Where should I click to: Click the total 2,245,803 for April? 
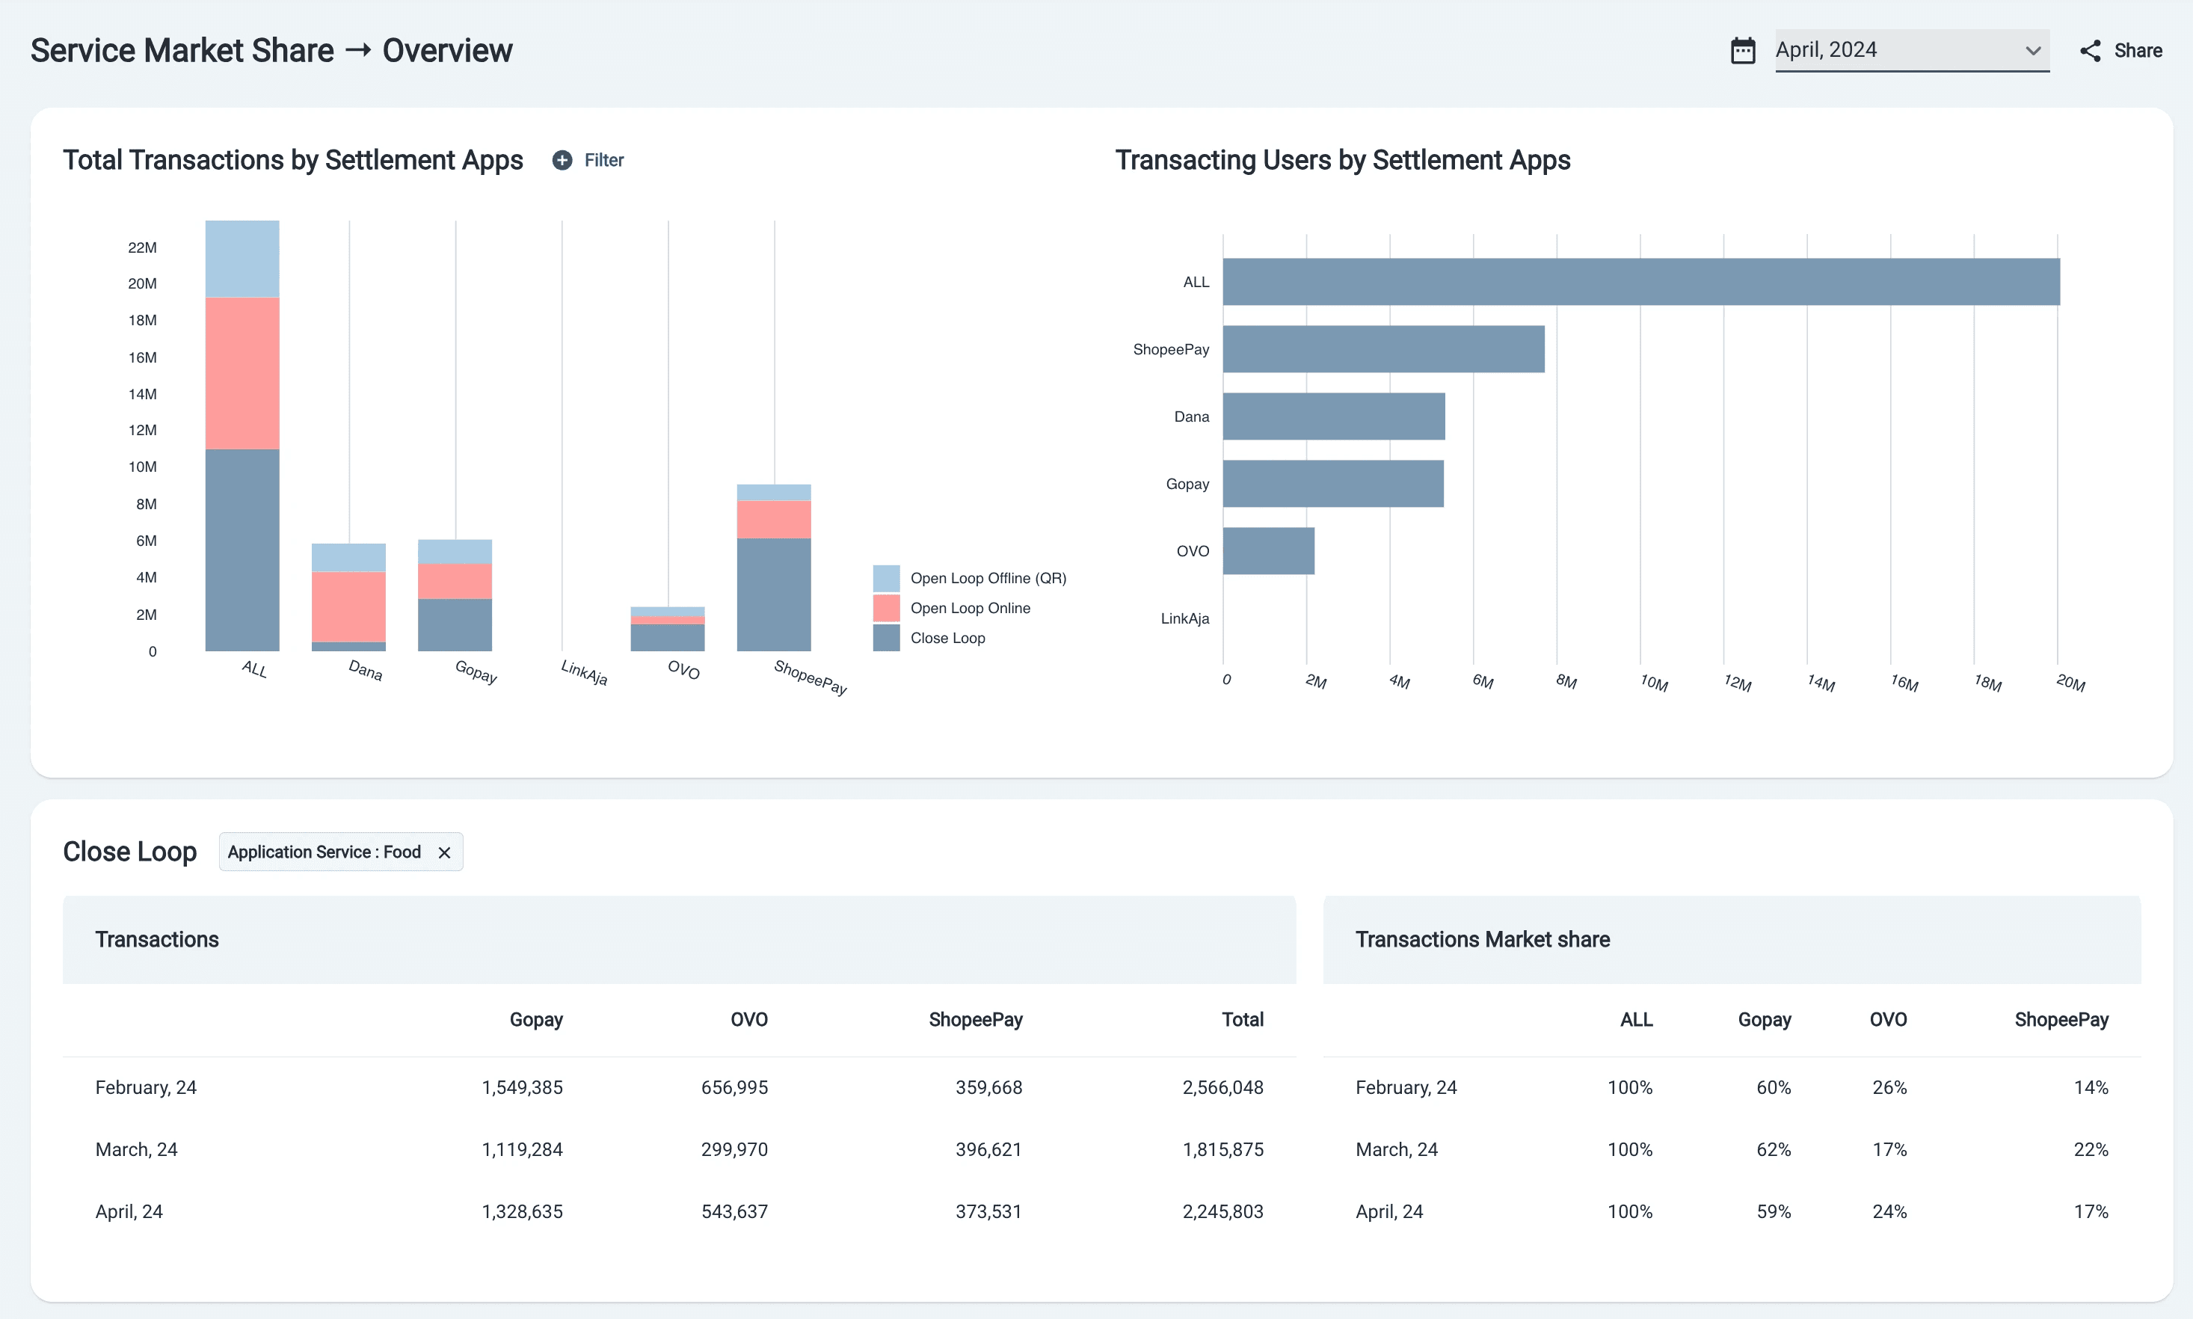tap(1222, 1211)
